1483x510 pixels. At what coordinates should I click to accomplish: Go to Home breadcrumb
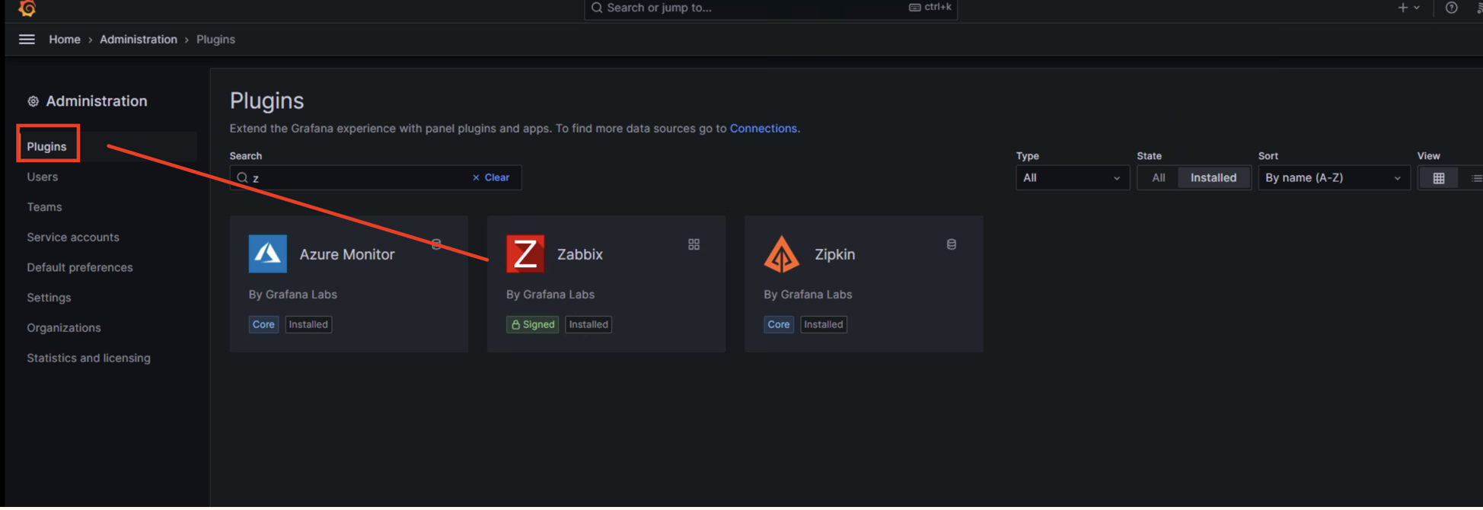pyautogui.click(x=65, y=40)
